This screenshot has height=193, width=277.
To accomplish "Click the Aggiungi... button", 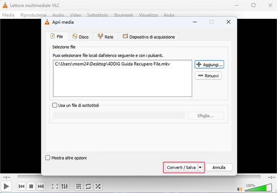I will point(209,64).
